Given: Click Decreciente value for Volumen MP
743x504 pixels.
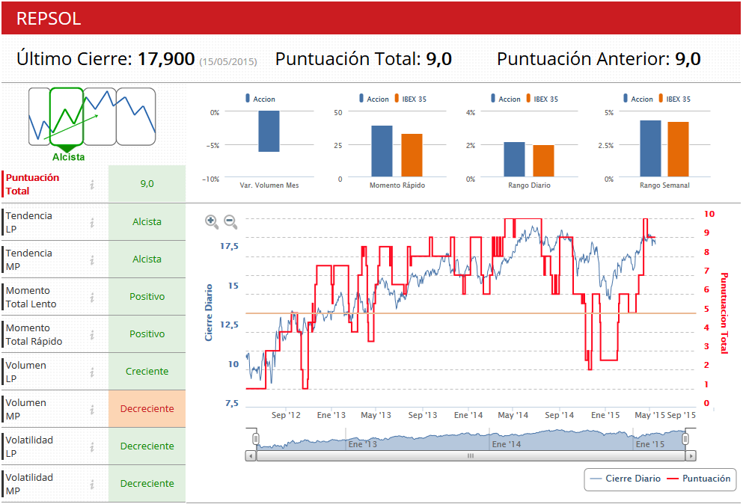Looking at the screenshot, I should [x=147, y=409].
